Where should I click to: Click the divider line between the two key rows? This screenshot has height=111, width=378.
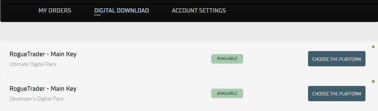point(189,76)
